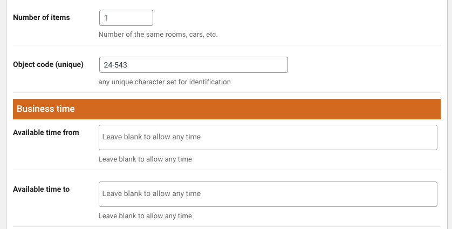Click the Number of items input field
Viewport: 452px width, 229px height.
pos(126,18)
